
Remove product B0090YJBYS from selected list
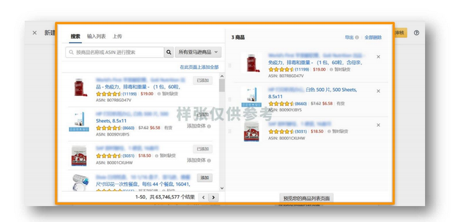[x=378, y=91]
